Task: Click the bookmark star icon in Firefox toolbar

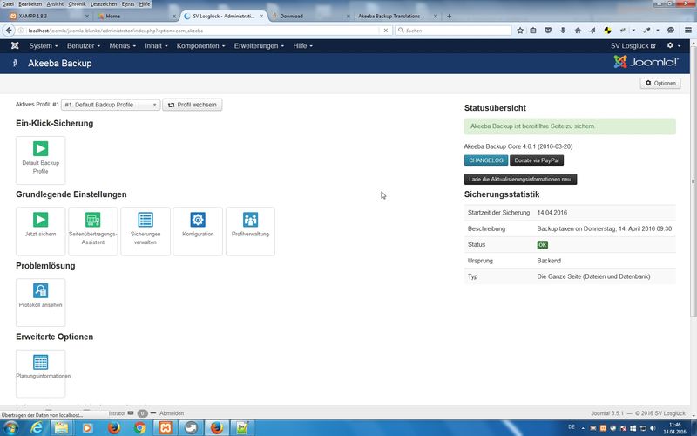Action: (520, 31)
